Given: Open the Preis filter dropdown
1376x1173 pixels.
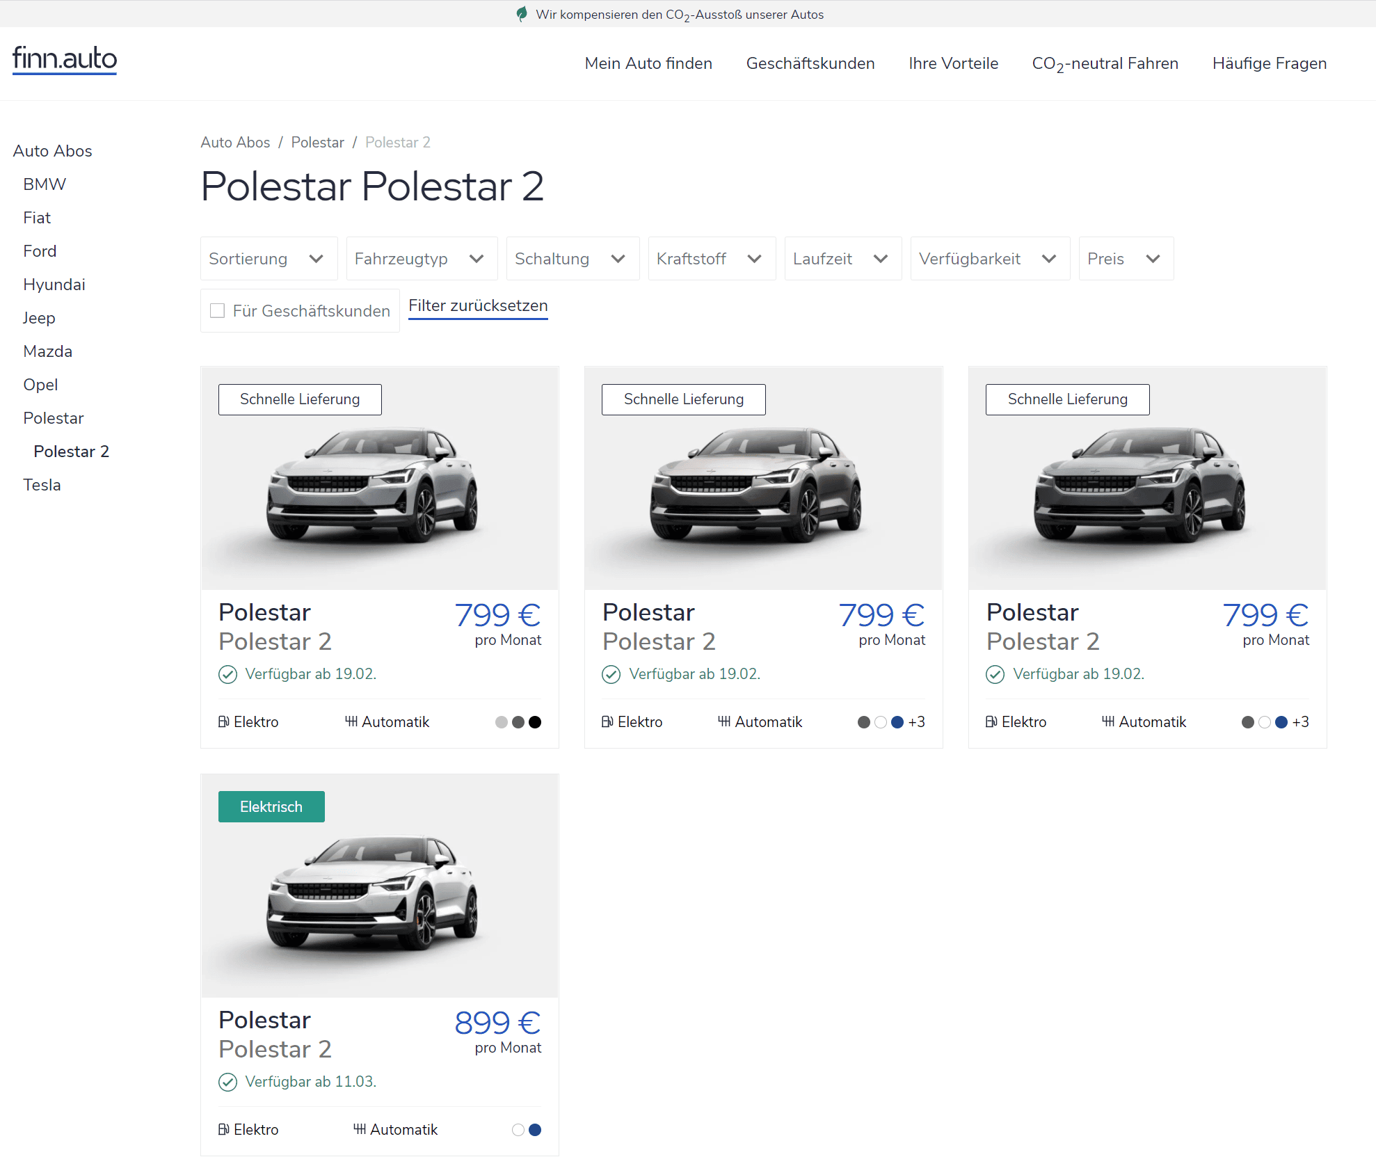Looking at the screenshot, I should pos(1126,259).
